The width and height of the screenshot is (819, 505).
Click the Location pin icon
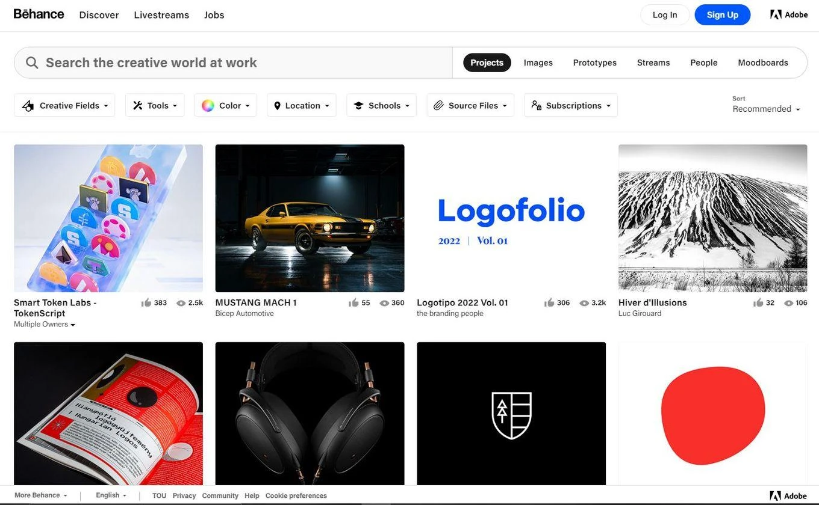[277, 106]
